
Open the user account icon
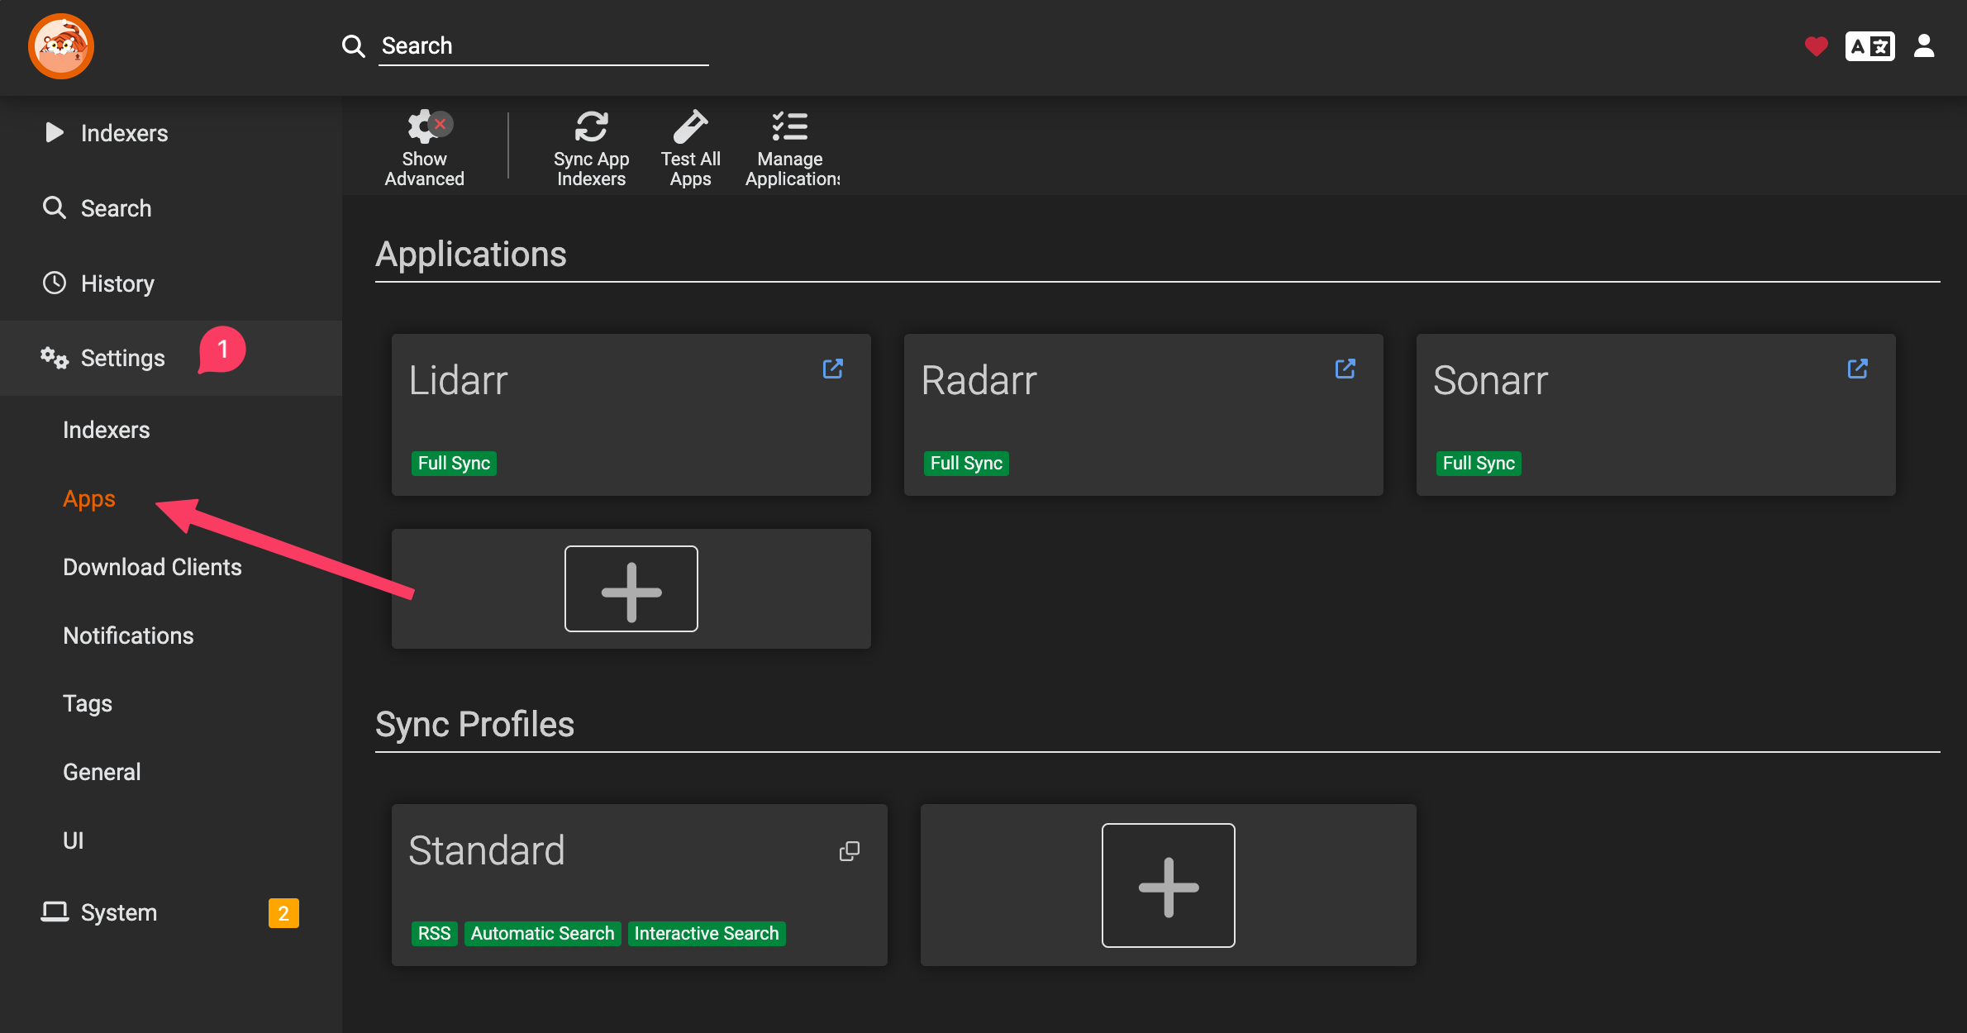[1924, 46]
